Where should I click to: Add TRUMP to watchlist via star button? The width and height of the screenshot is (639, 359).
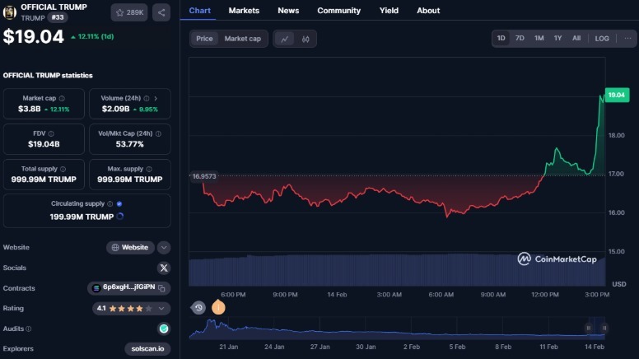[x=129, y=12]
